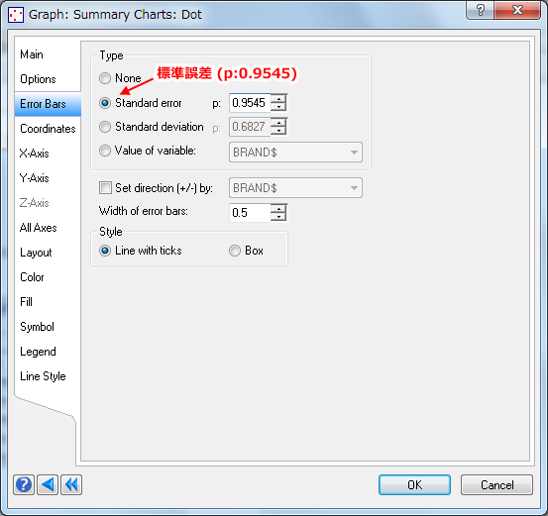Select the Standard deviation radio button
548x516 pixels.
[x=105, y=127]
